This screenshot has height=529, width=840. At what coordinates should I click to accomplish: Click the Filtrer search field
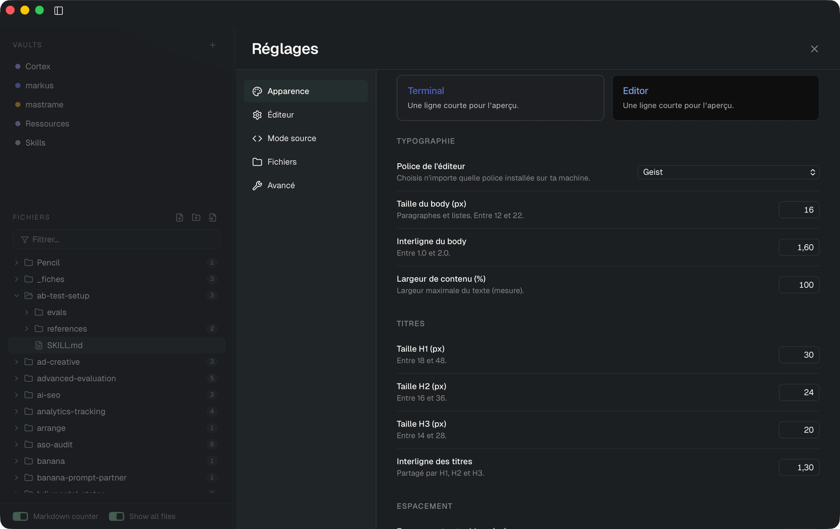(117, 239)
